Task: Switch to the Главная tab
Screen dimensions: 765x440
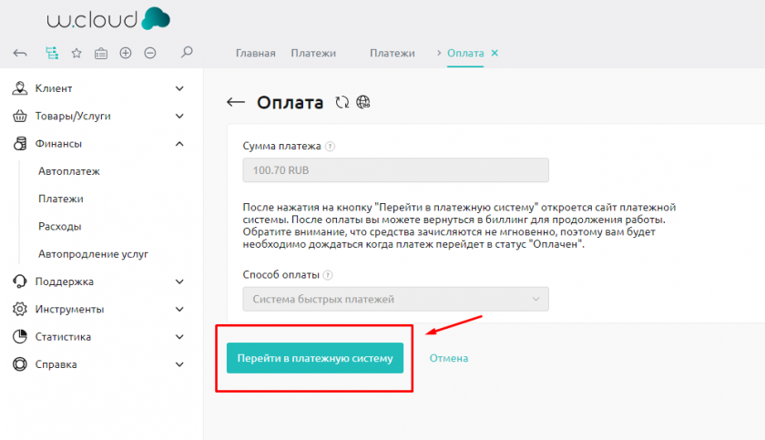Action: (x=255, y=53)
